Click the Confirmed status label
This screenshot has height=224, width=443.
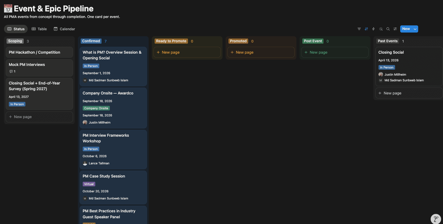91,41
